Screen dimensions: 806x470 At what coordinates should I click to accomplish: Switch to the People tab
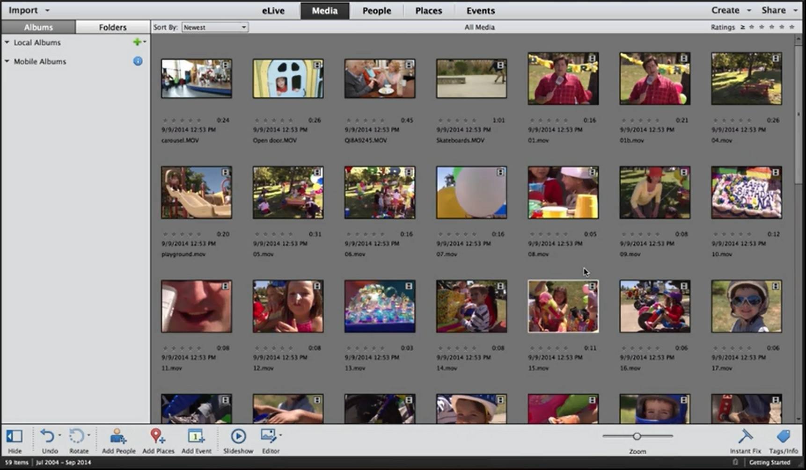click(x=377, y=11)
